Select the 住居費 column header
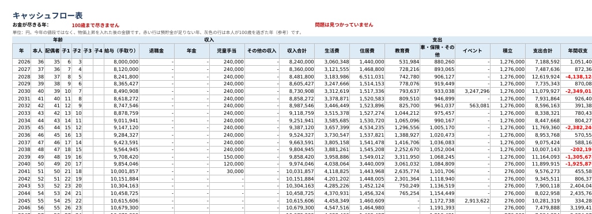The image size is (592, 214). click(x=367, y=51)
